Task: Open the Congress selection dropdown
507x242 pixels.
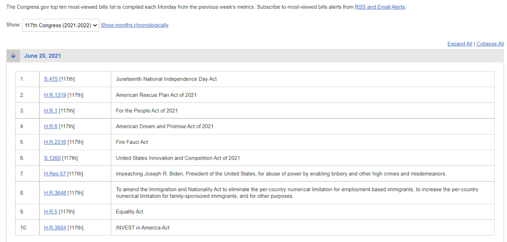Action: [x=60, y=25]
